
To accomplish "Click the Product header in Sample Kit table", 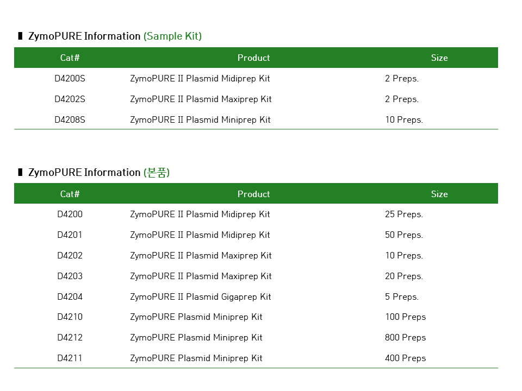I will (253, 58).
